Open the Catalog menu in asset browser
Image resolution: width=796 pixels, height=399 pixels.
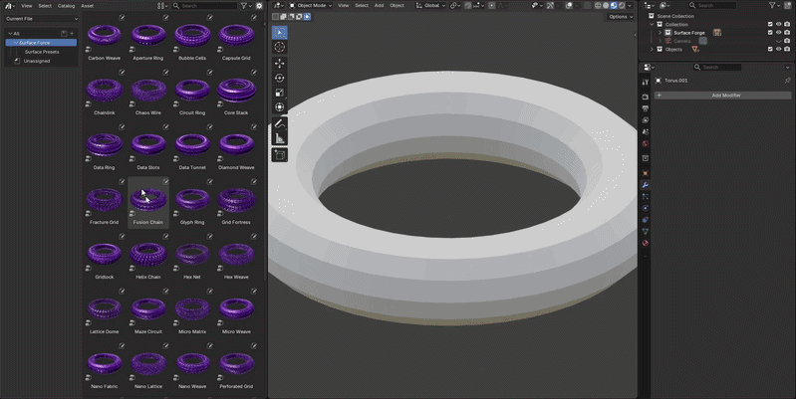pos(66,6)
